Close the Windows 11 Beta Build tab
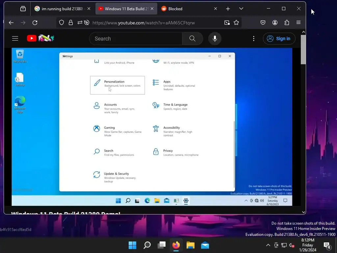Viewport: 337px width, 253px height. pos(152,9)
